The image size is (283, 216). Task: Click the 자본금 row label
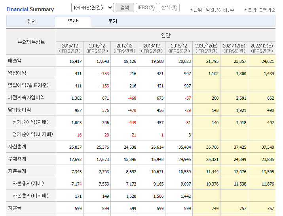coord(15,208)
